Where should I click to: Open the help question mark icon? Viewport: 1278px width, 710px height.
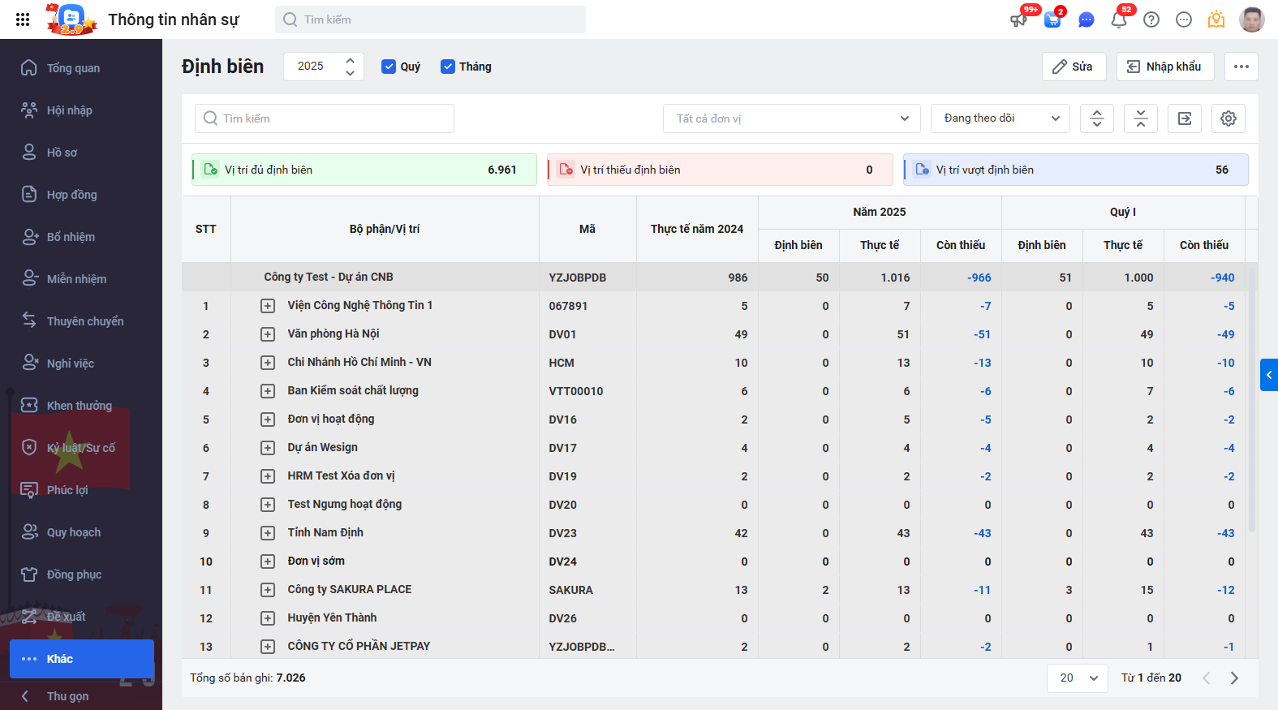(x=1151, y=20)
